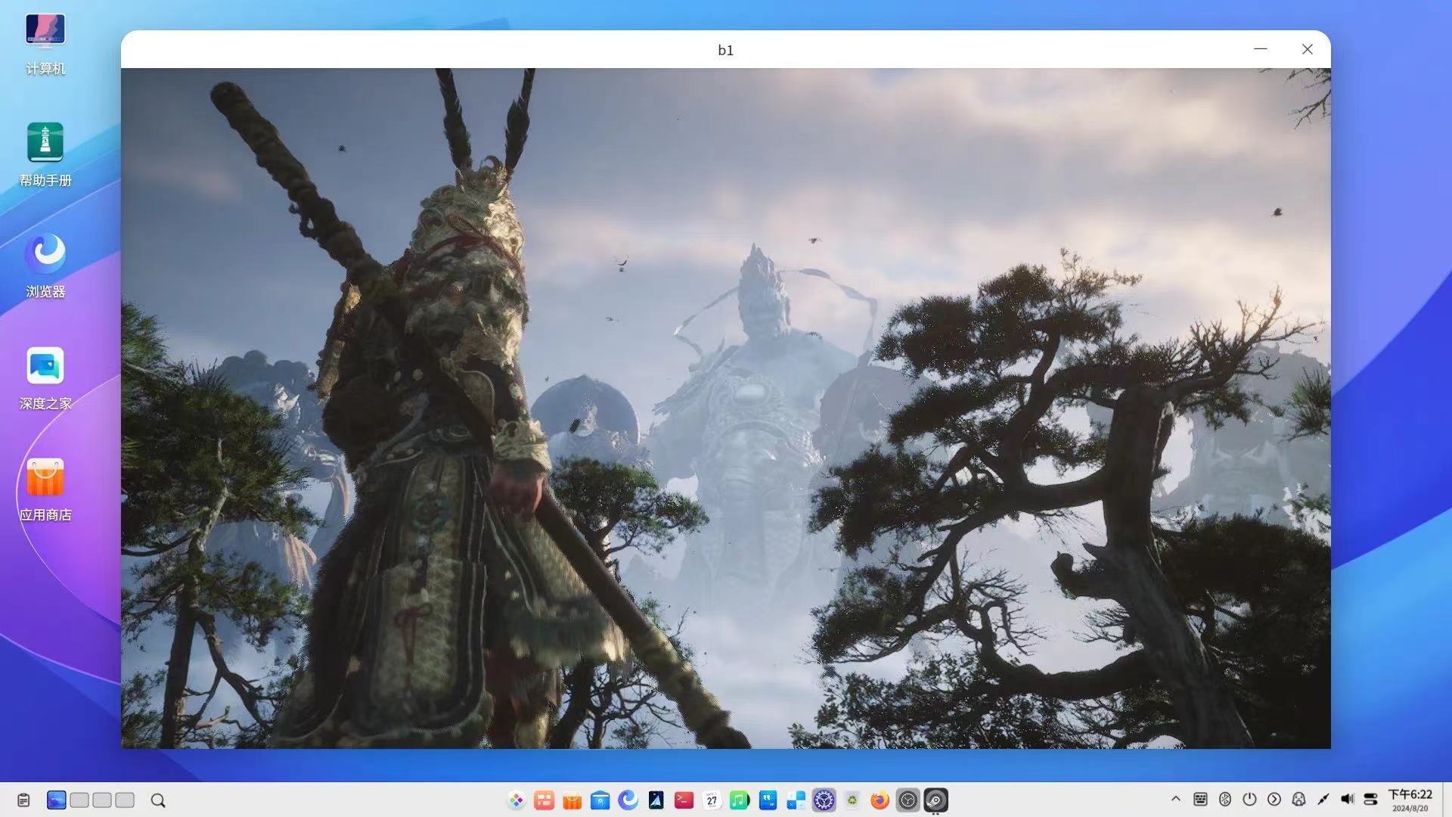The image size is (1452, 817).
Task: Open the Steam icon in the dock
Action: (x=935, y=800)
